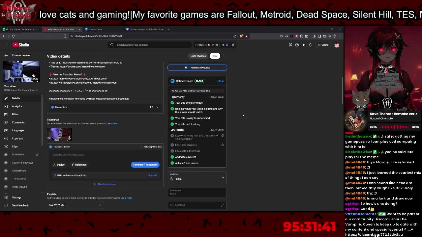The image size is (422, 237).
Task: Open the ALL MY VIDS playlist dropdown
Action: [x=75, y=205]
